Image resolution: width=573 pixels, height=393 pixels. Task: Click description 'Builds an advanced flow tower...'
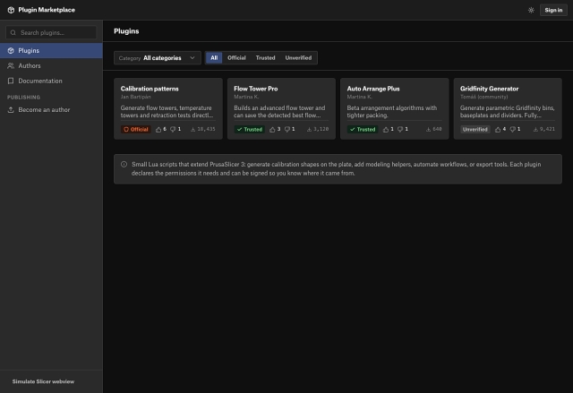[x=279, y=111]
